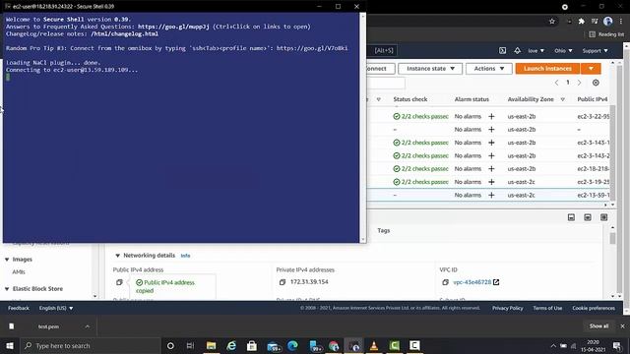The width and height of the screenshot is (630, 354).
Task: Set details panel to half height
Action: pyautogui.click(x=588, y=217)
